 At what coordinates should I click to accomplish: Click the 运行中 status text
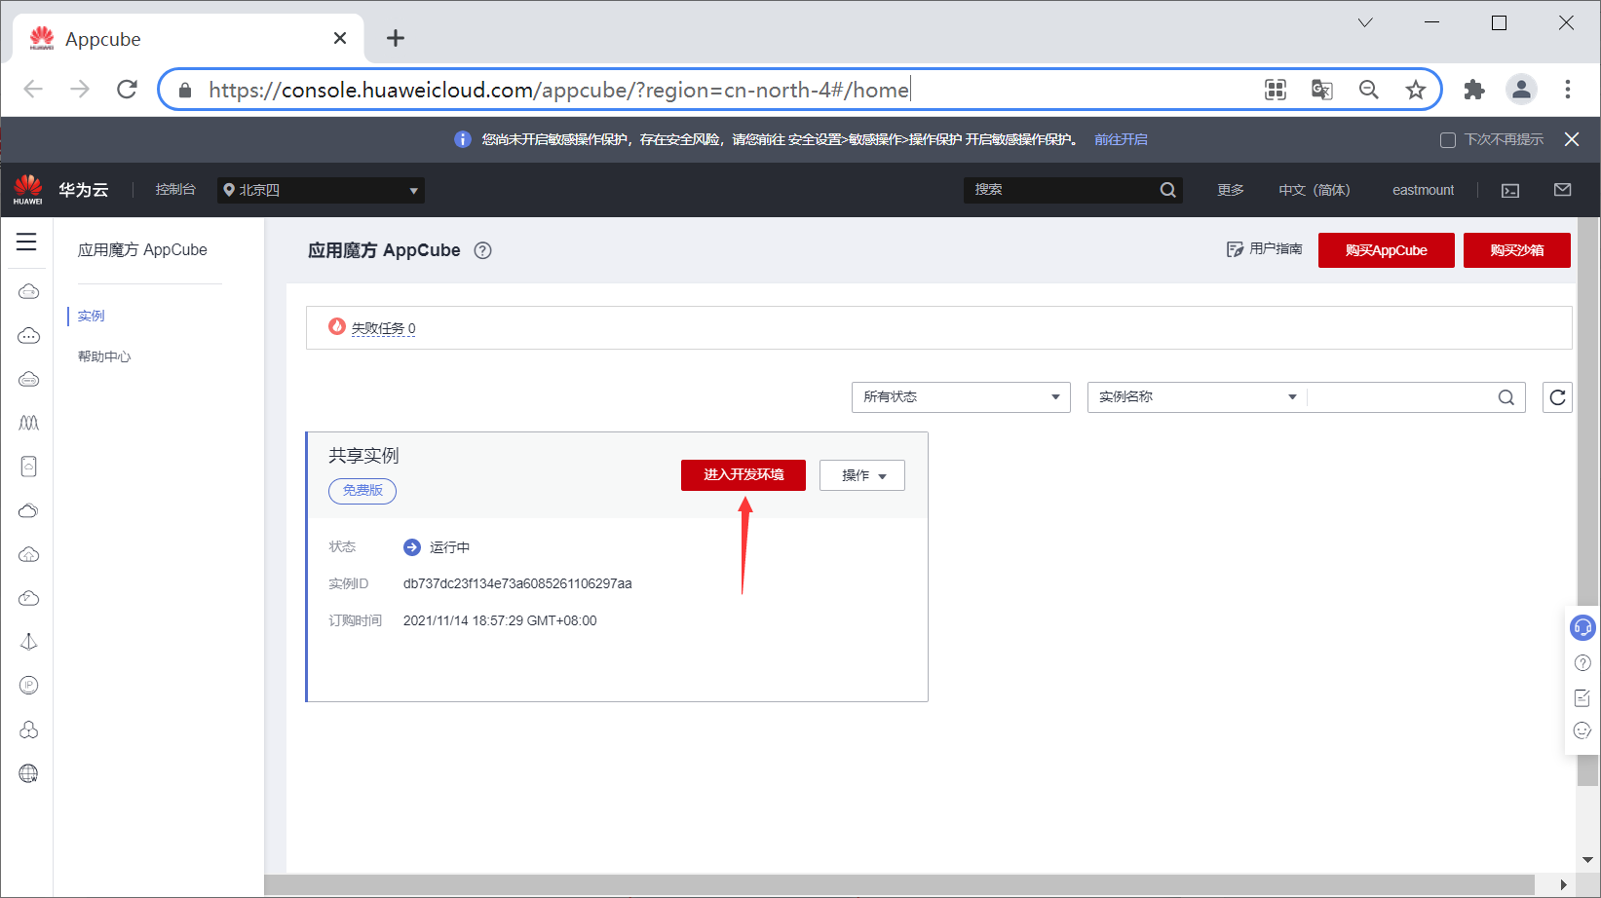(x=449, y=547)
